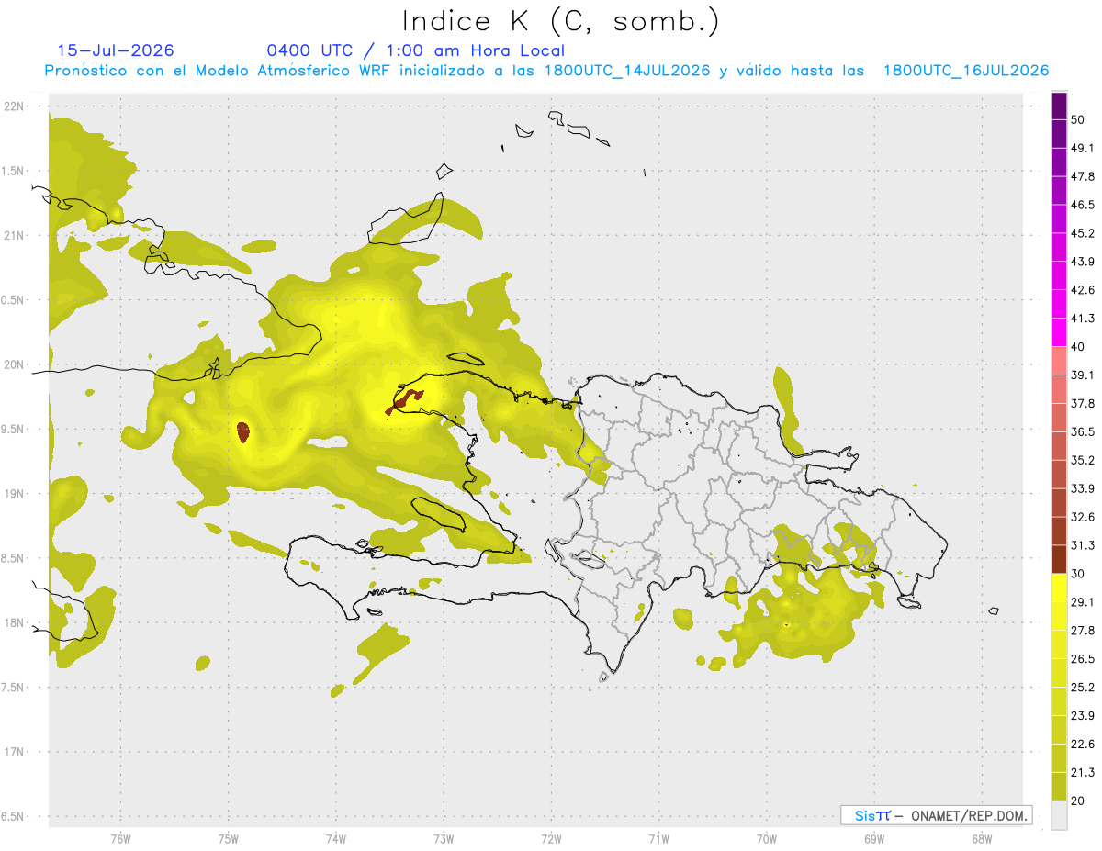Click the colorbar value "49.1"

coord(1082,148)
